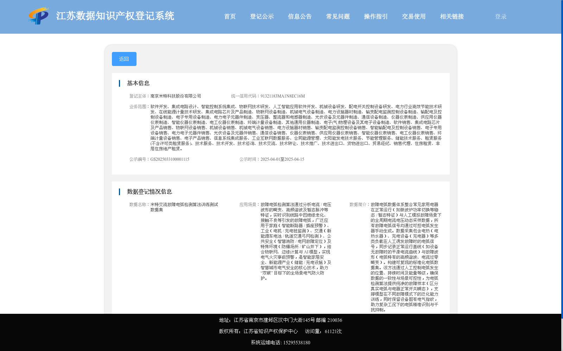Select the 数据登记情况信息 section heading
Image resolution: width=563 pixels, height=351 pixels.
[150, 192]
